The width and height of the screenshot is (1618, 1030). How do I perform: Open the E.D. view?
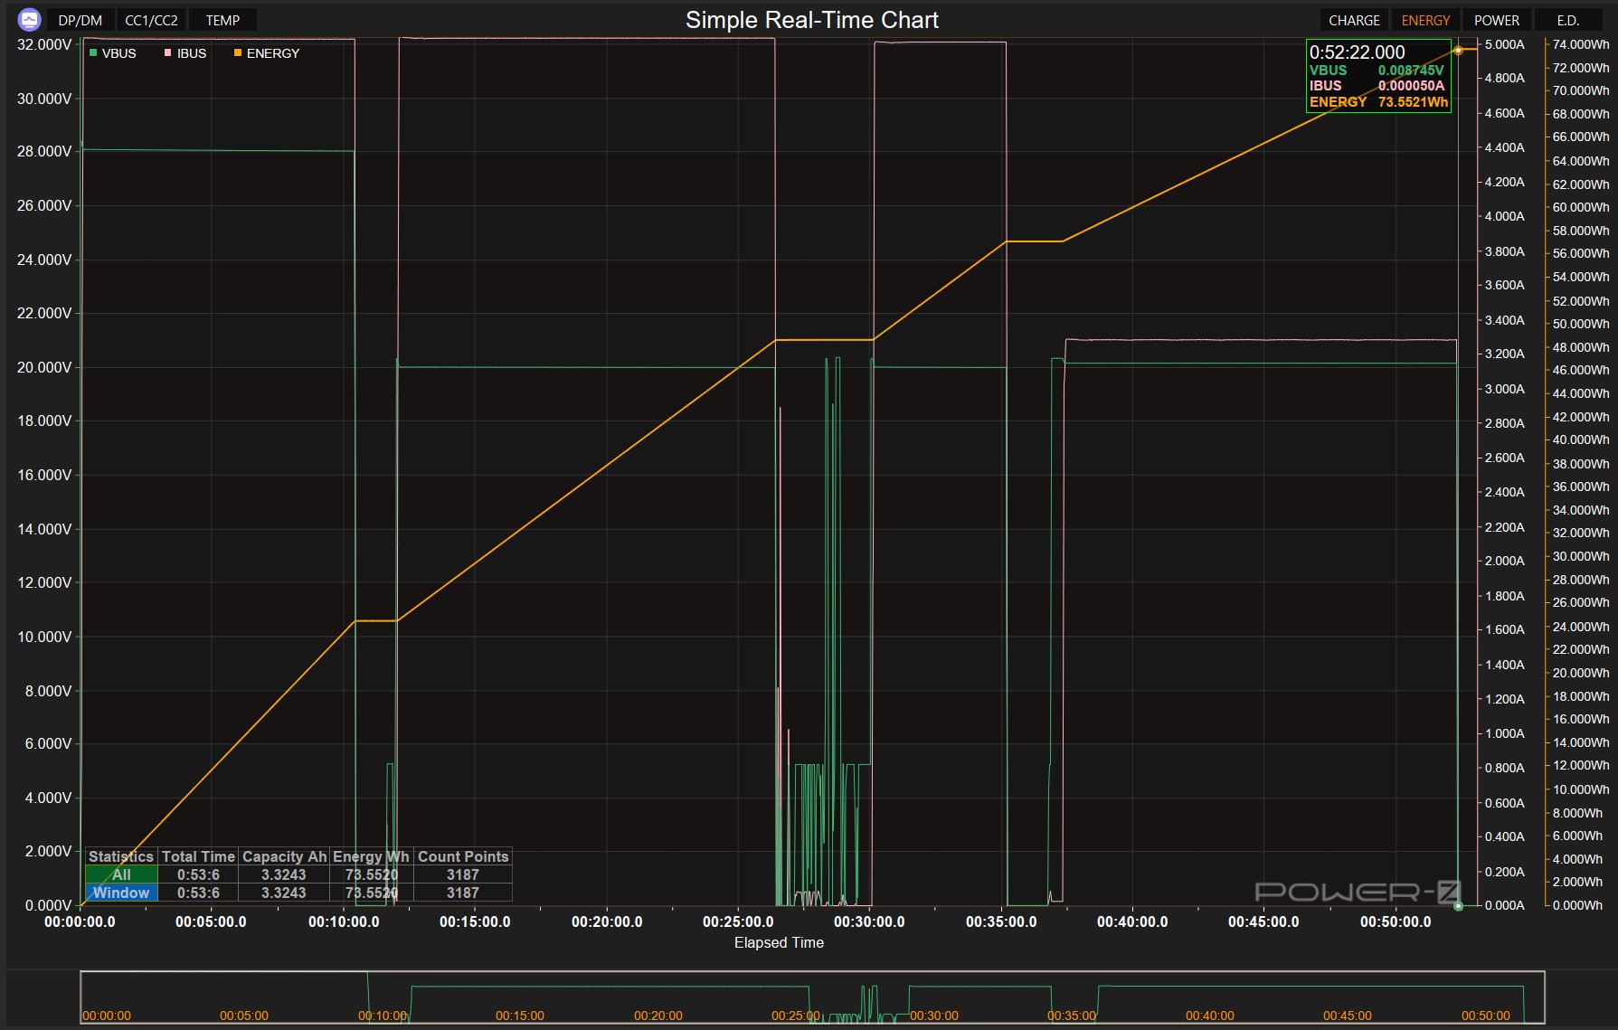pyautogui.click(x=1568, y=20)
